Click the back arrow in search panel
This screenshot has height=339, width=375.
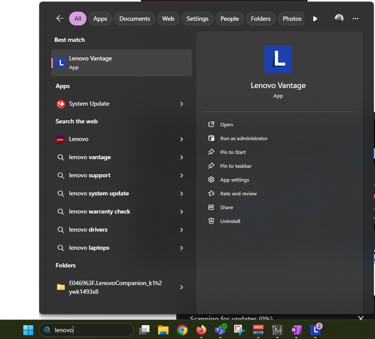pos(60,19)
